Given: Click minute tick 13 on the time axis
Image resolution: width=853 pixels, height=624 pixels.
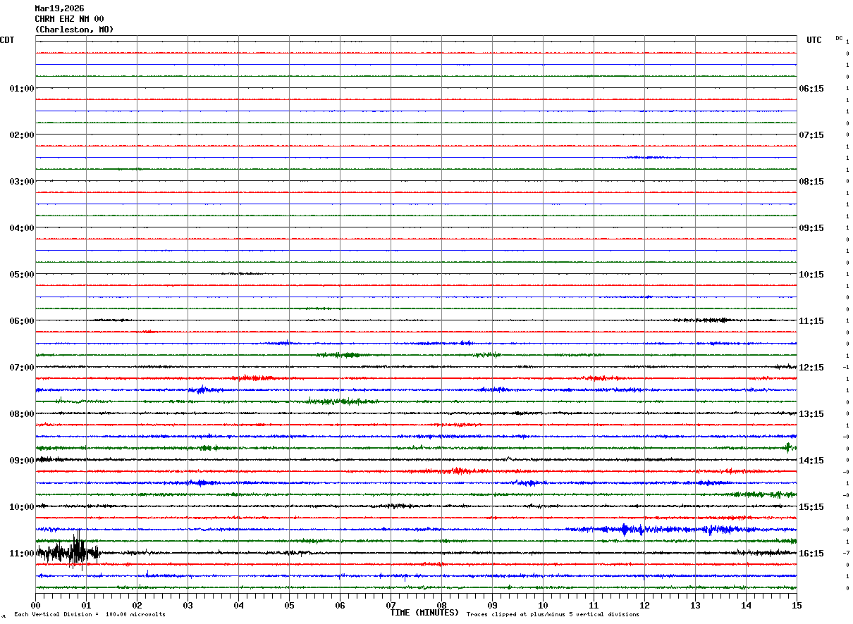Looking at the screenshot, I should coord(695,605).
